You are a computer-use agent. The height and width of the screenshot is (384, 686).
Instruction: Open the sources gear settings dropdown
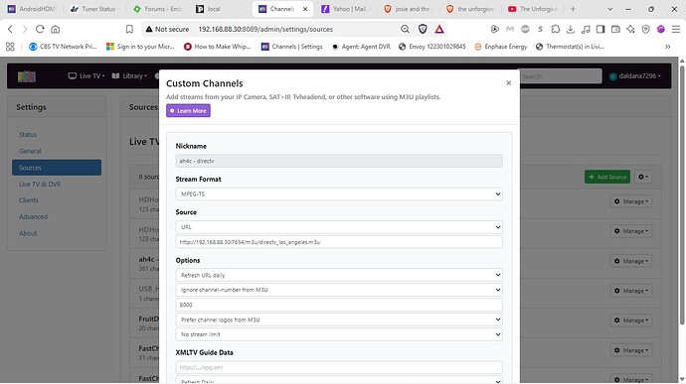(x=643, y=177)
